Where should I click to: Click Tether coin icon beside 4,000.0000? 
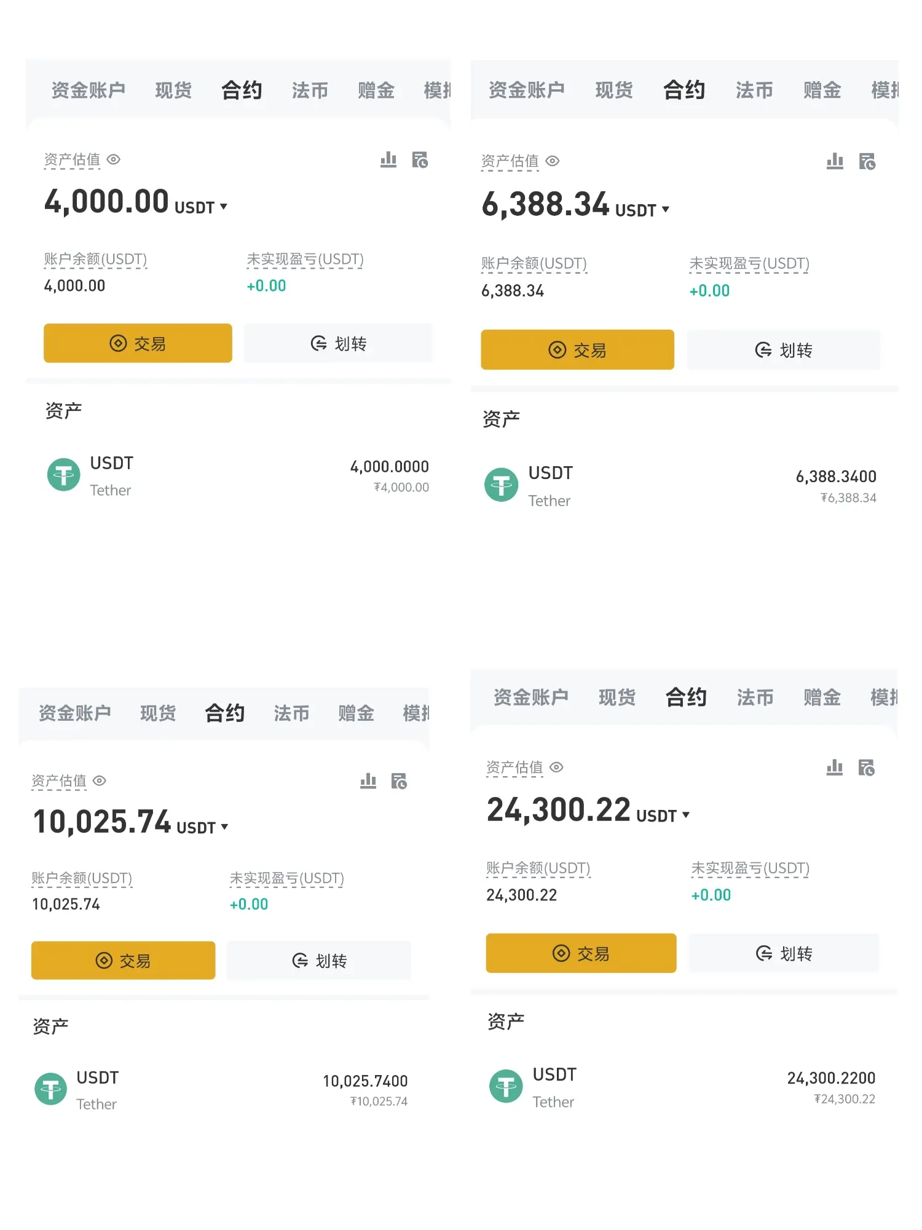pos(64,475)
